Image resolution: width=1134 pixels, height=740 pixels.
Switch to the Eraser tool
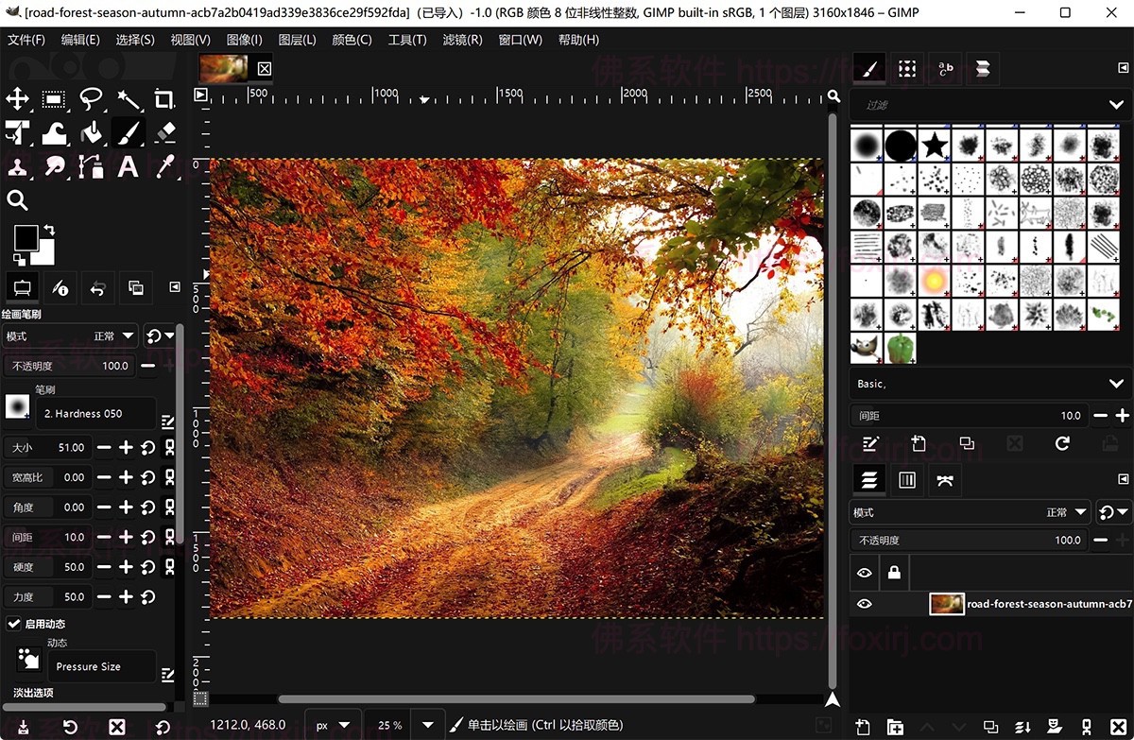point(166,132)
